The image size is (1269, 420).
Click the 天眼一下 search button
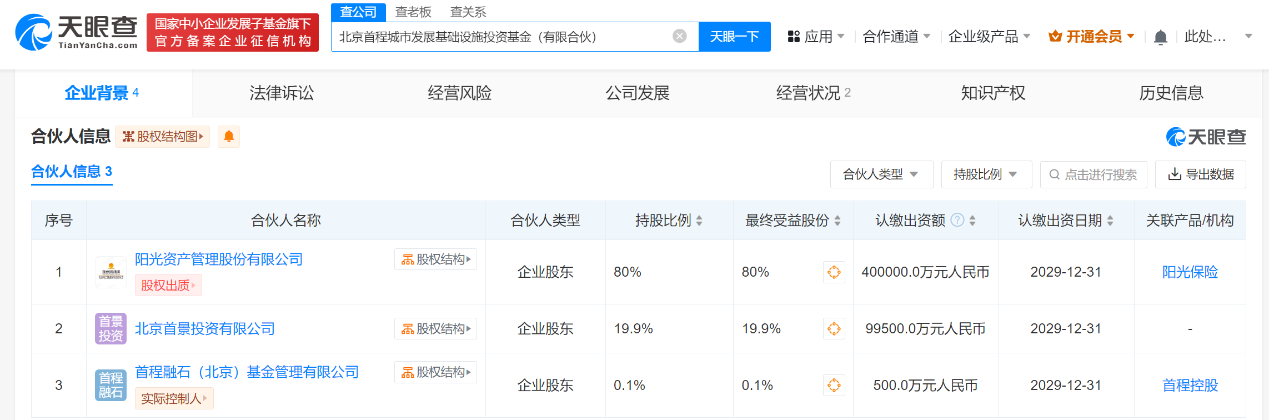(734, 37)
